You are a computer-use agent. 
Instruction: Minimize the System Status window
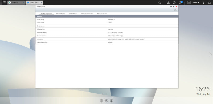[171, 6]
